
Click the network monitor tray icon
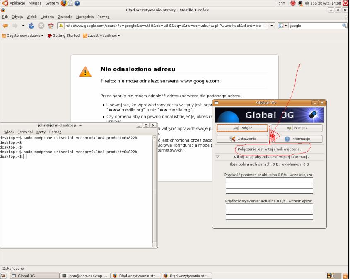tap(300, 3)
